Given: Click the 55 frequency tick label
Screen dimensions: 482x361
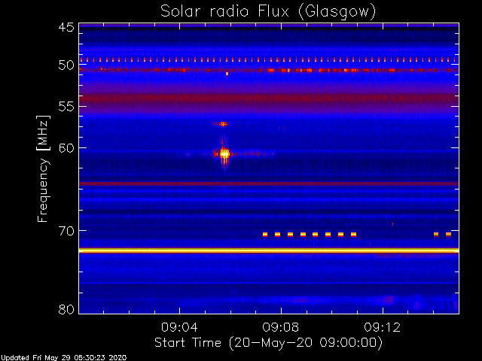Looking at the screenshot, I should [x=67, y=107].
